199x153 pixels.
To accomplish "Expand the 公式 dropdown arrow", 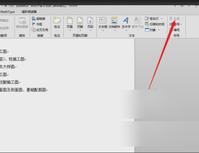I will click(x=183, y=19).
